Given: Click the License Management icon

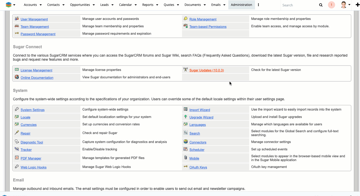Looking at the screenshot, I should [17, 70].
